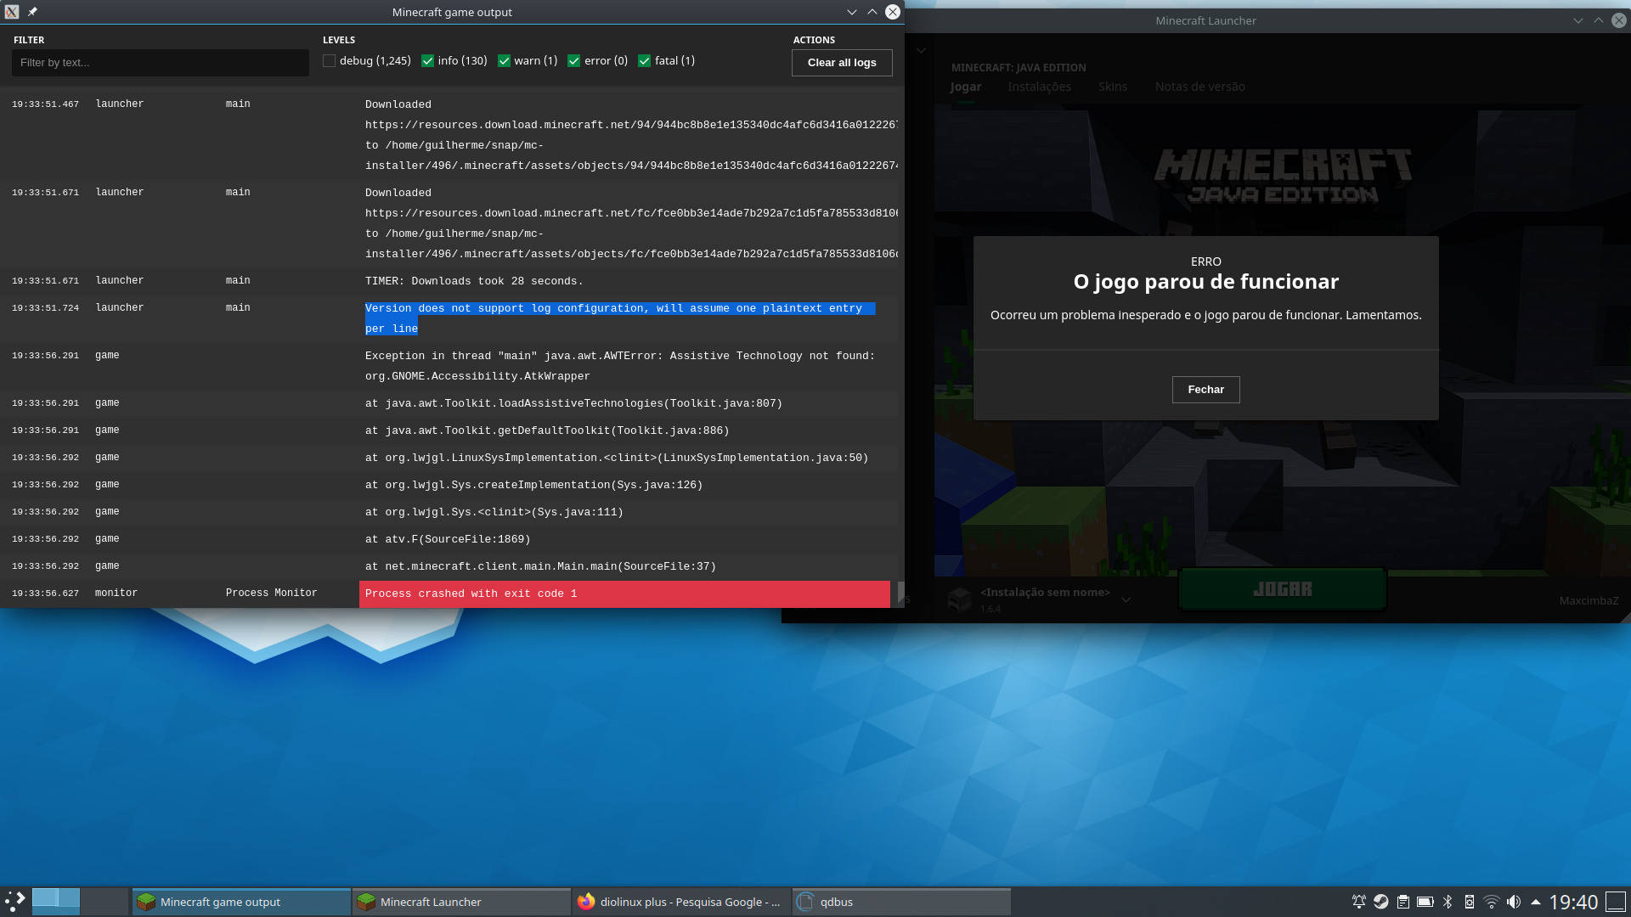Click the green JOGAR button
This screenshot has height=917, width=1631.
coord(1283,589)
